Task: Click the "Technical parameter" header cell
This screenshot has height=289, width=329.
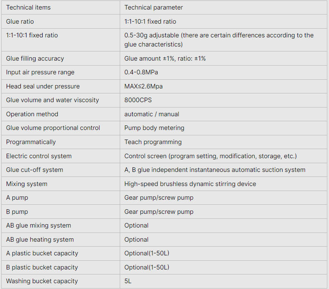Action: tap(153, 7)
